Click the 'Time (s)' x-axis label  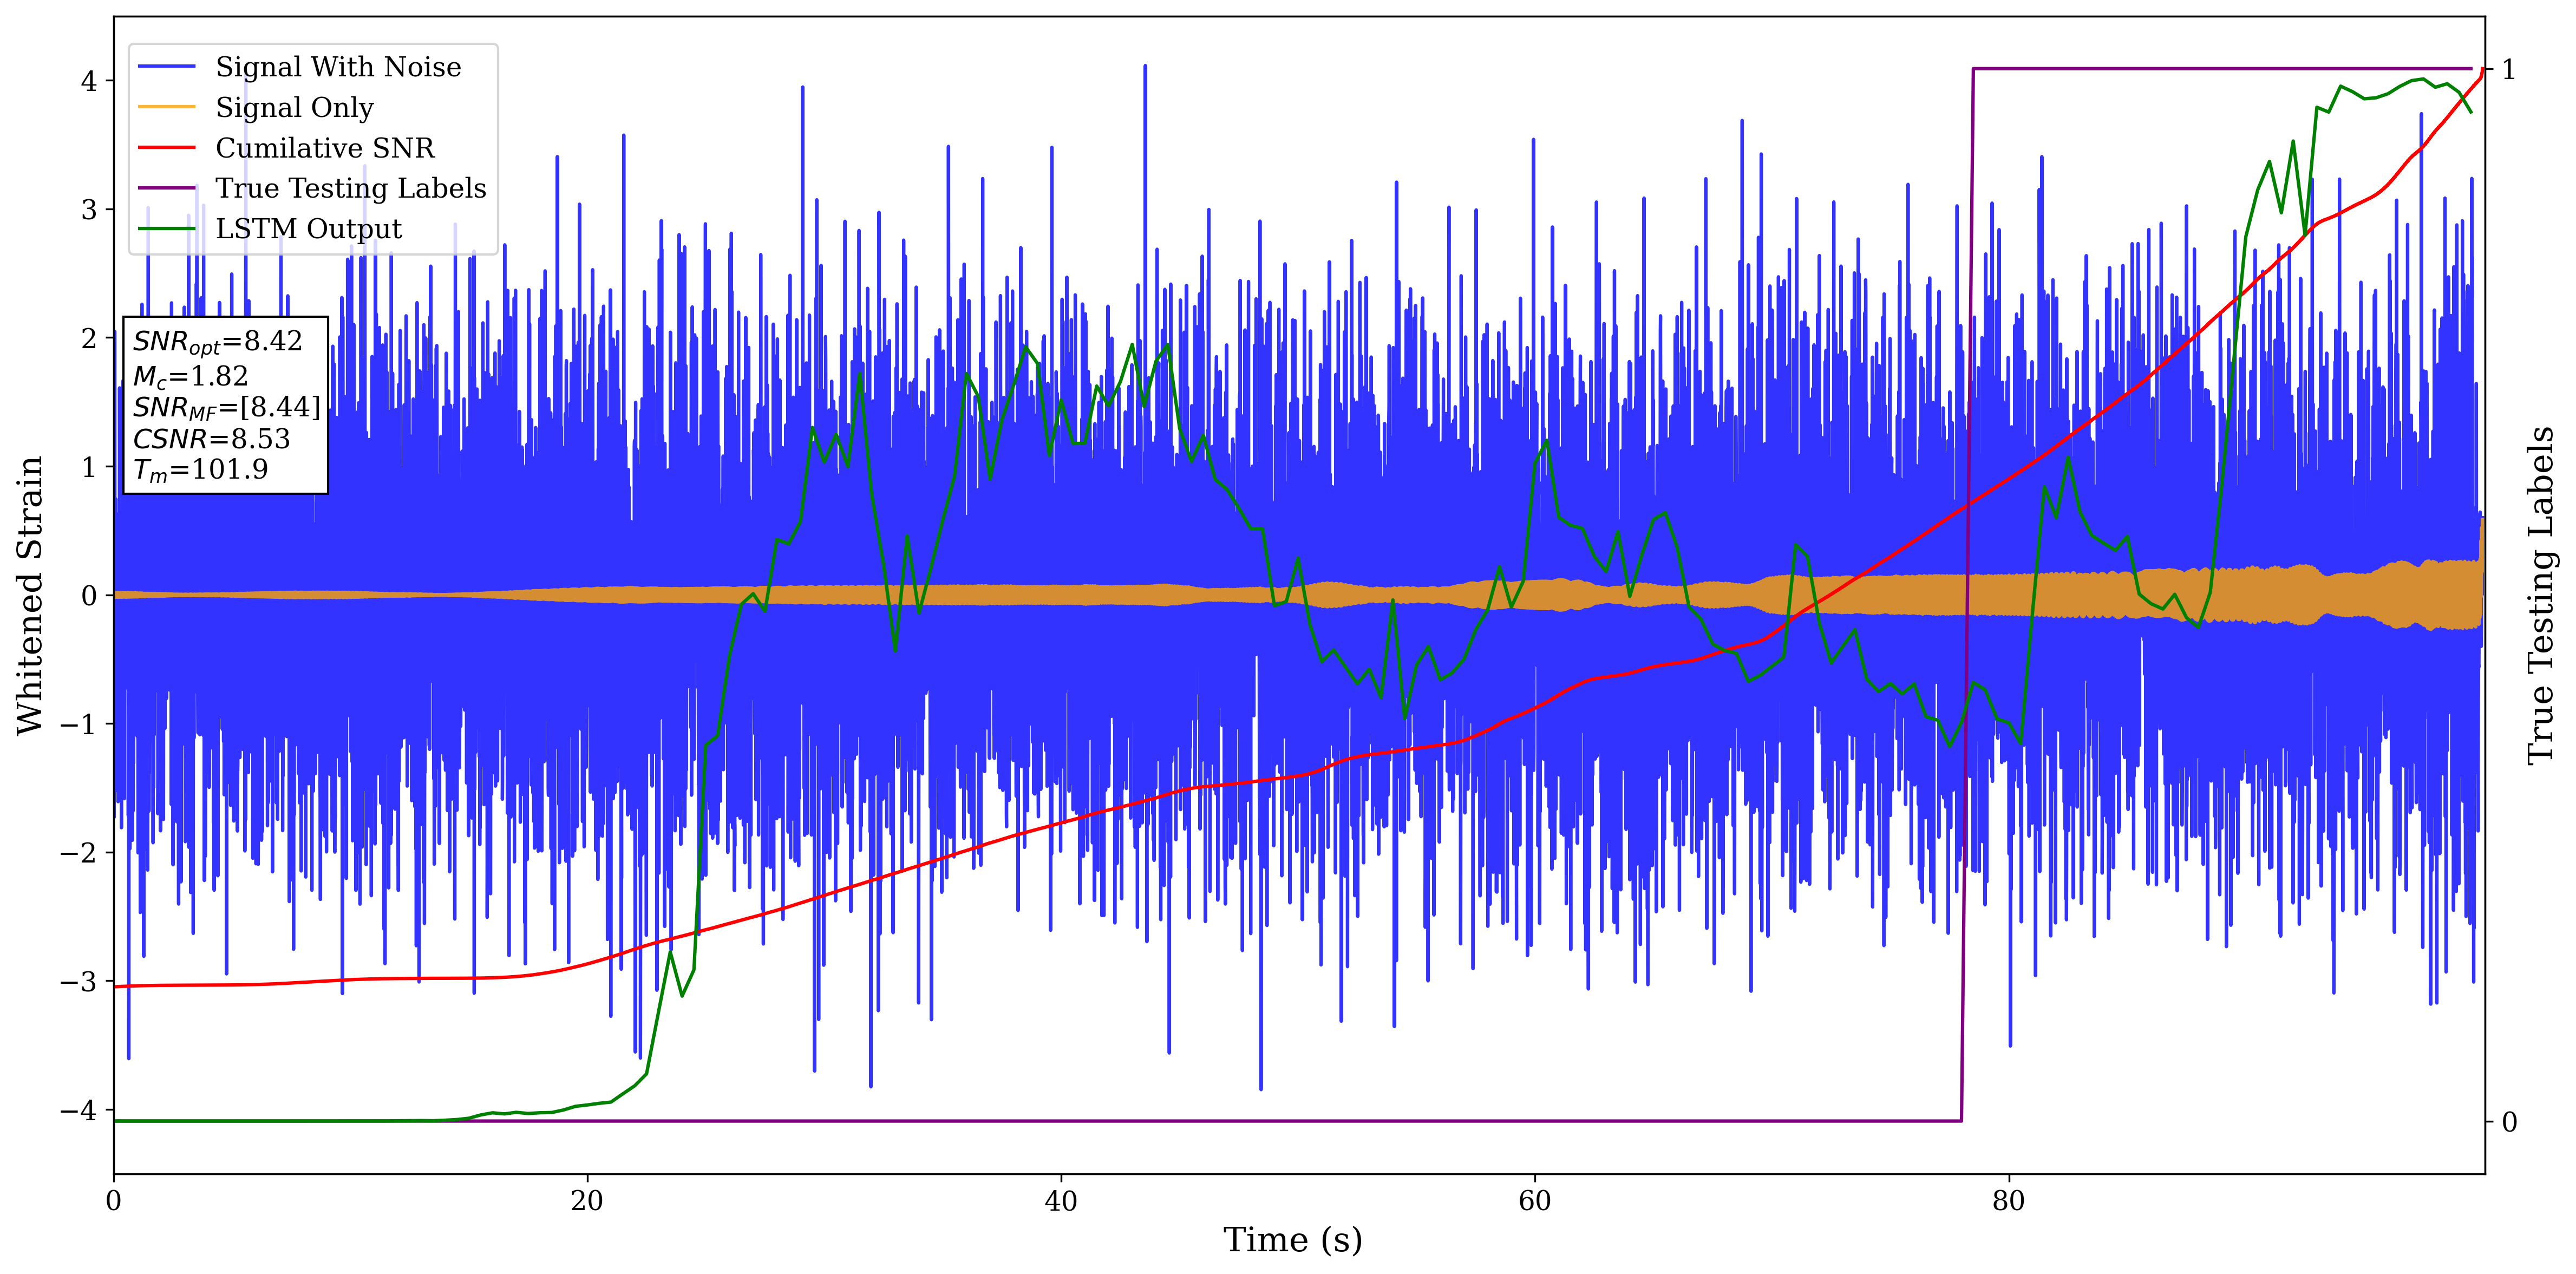tap(1292, 1240)
